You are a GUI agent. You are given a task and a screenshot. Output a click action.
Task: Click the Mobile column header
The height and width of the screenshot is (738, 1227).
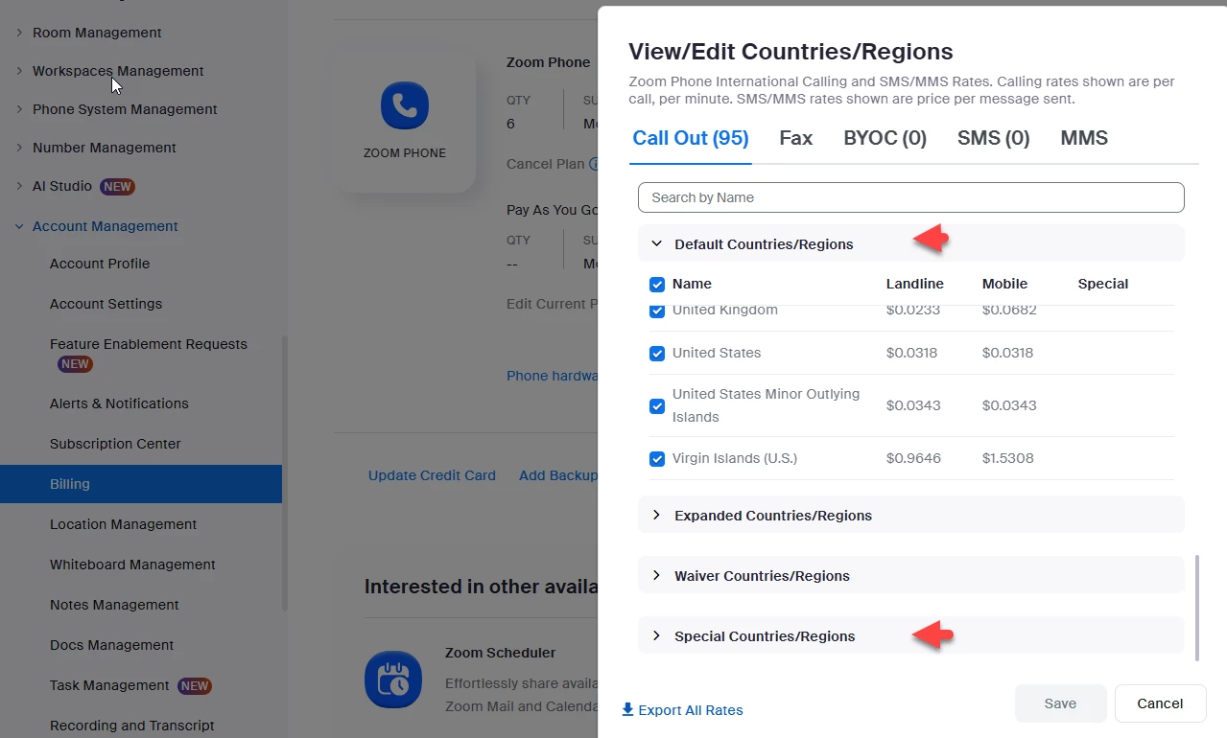1004,284
